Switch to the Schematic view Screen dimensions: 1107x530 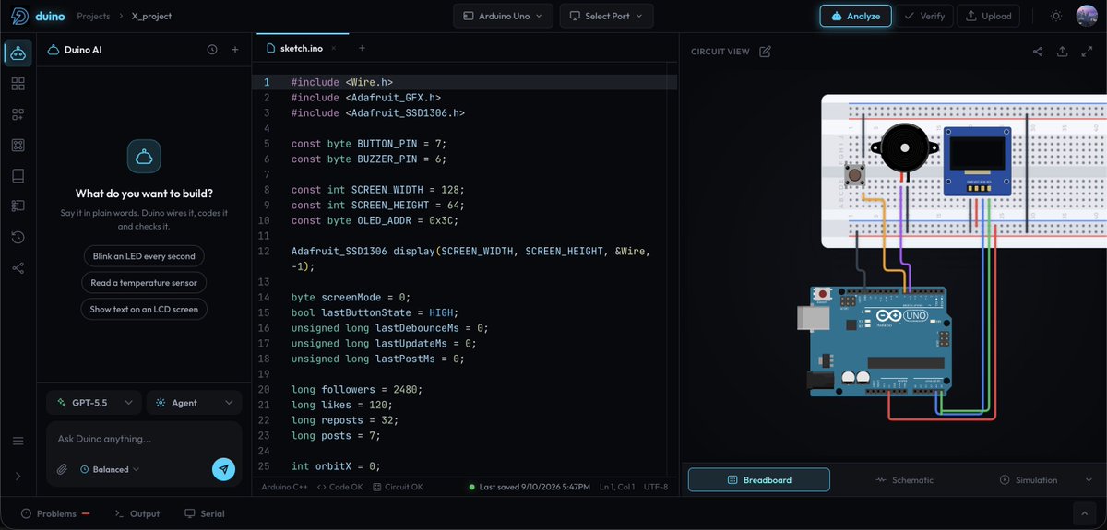tap(905, 480)
